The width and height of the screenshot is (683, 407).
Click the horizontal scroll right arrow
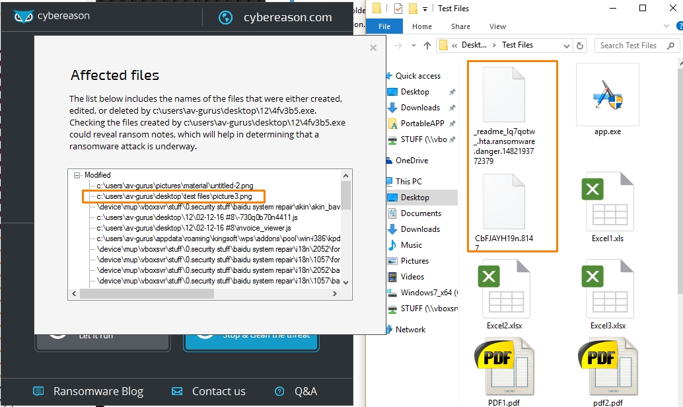334,294
